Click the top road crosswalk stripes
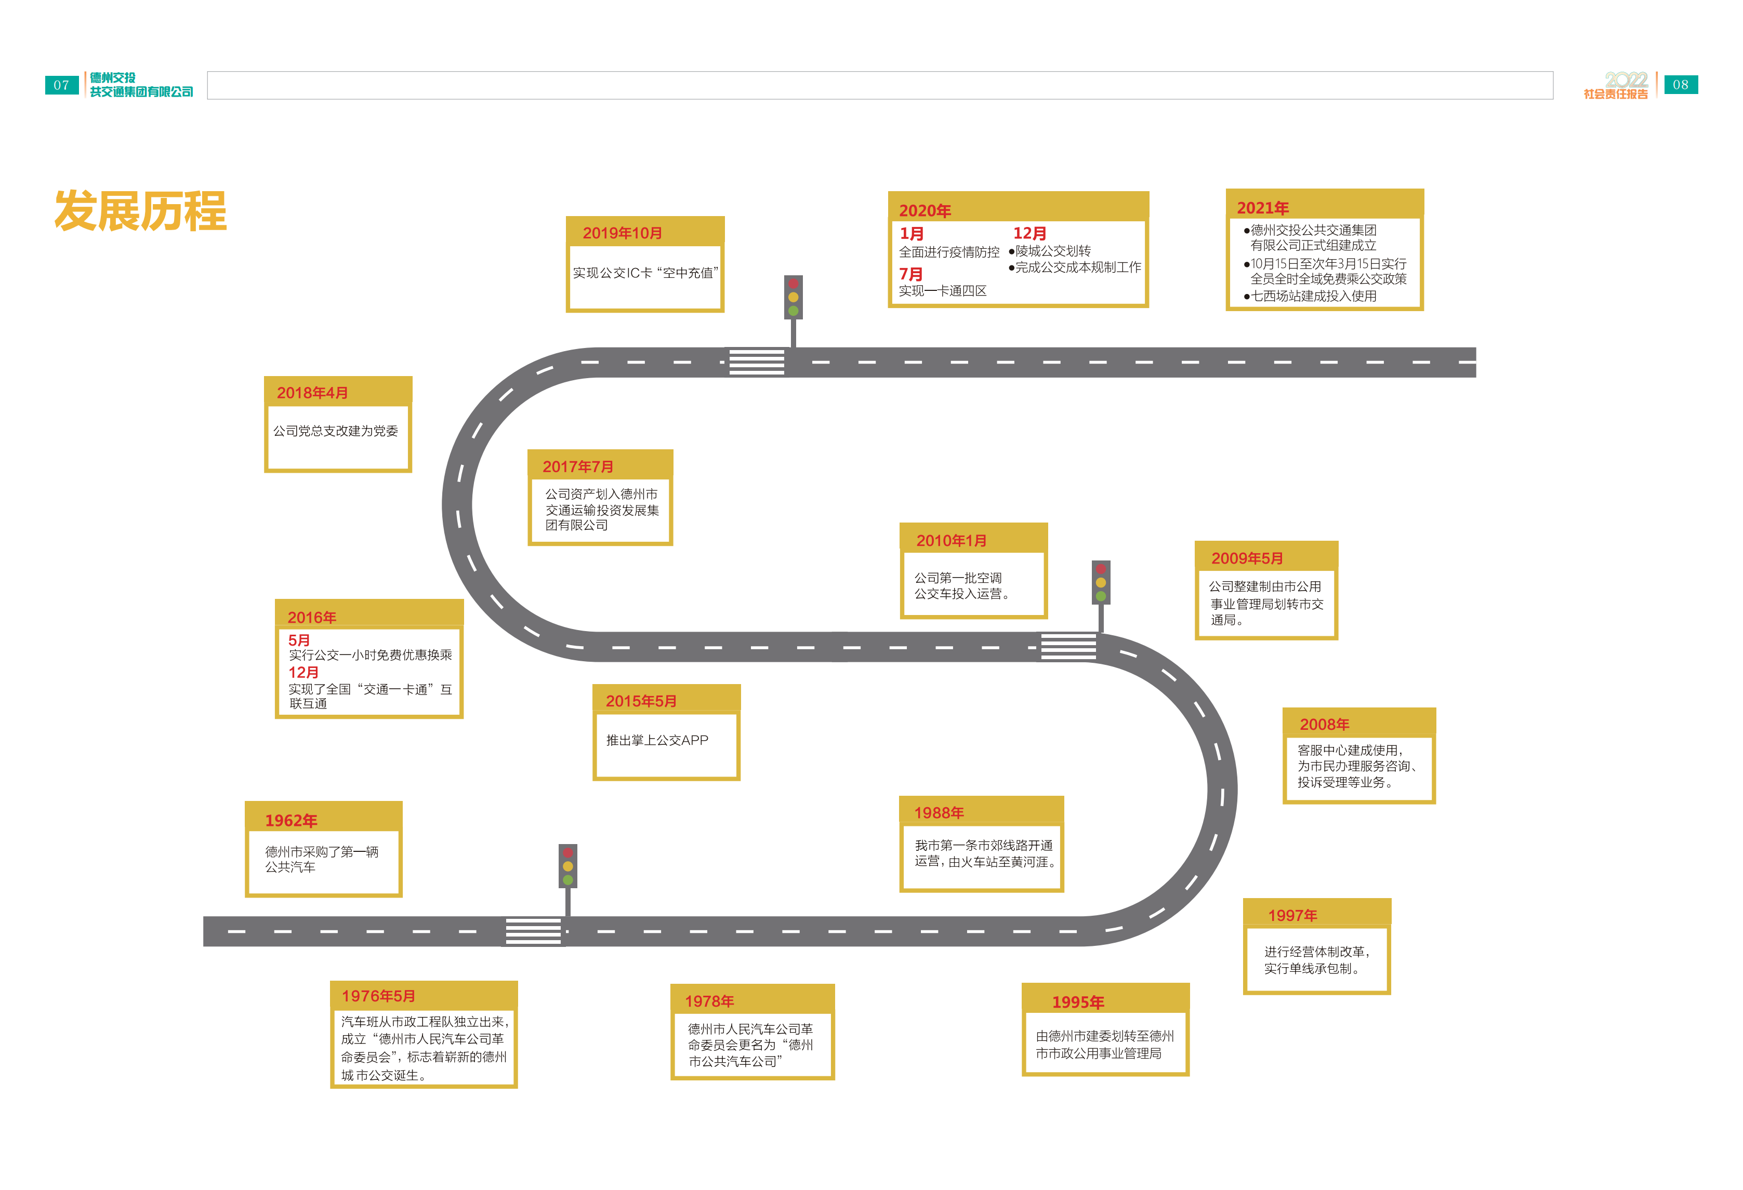Screen dimensions: 1743x1190 click(x=756, y=362)
